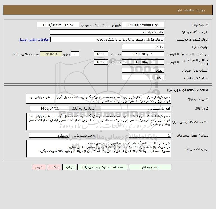Screen dimensions: 216x209
Task: Click the اطلاعات کالاهای مورد نیاز section heading
Action: [187, 90]
